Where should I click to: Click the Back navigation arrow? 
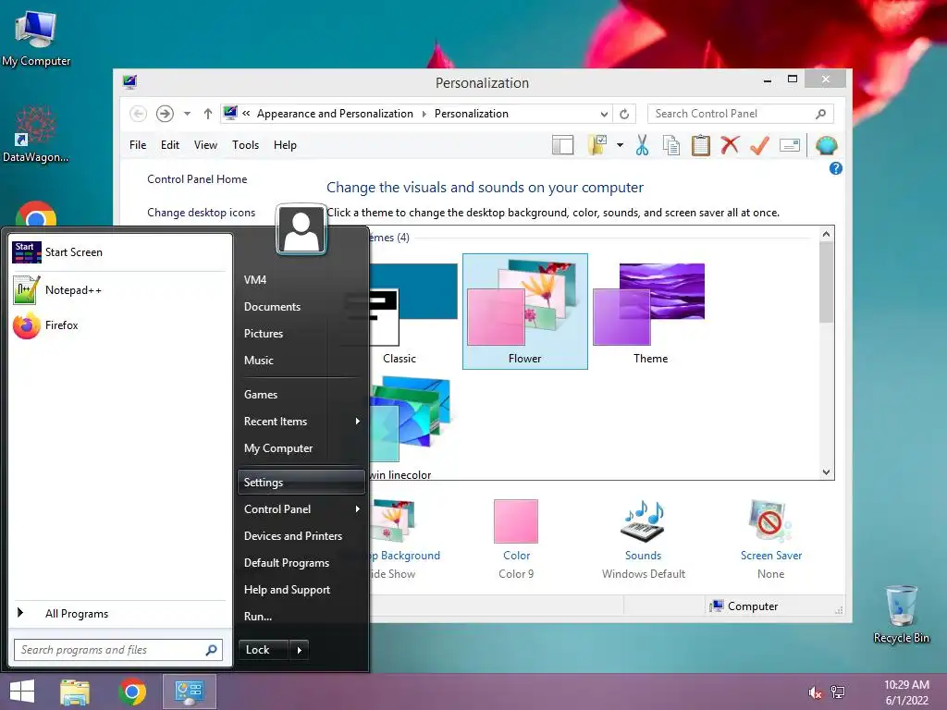(139, 114)
